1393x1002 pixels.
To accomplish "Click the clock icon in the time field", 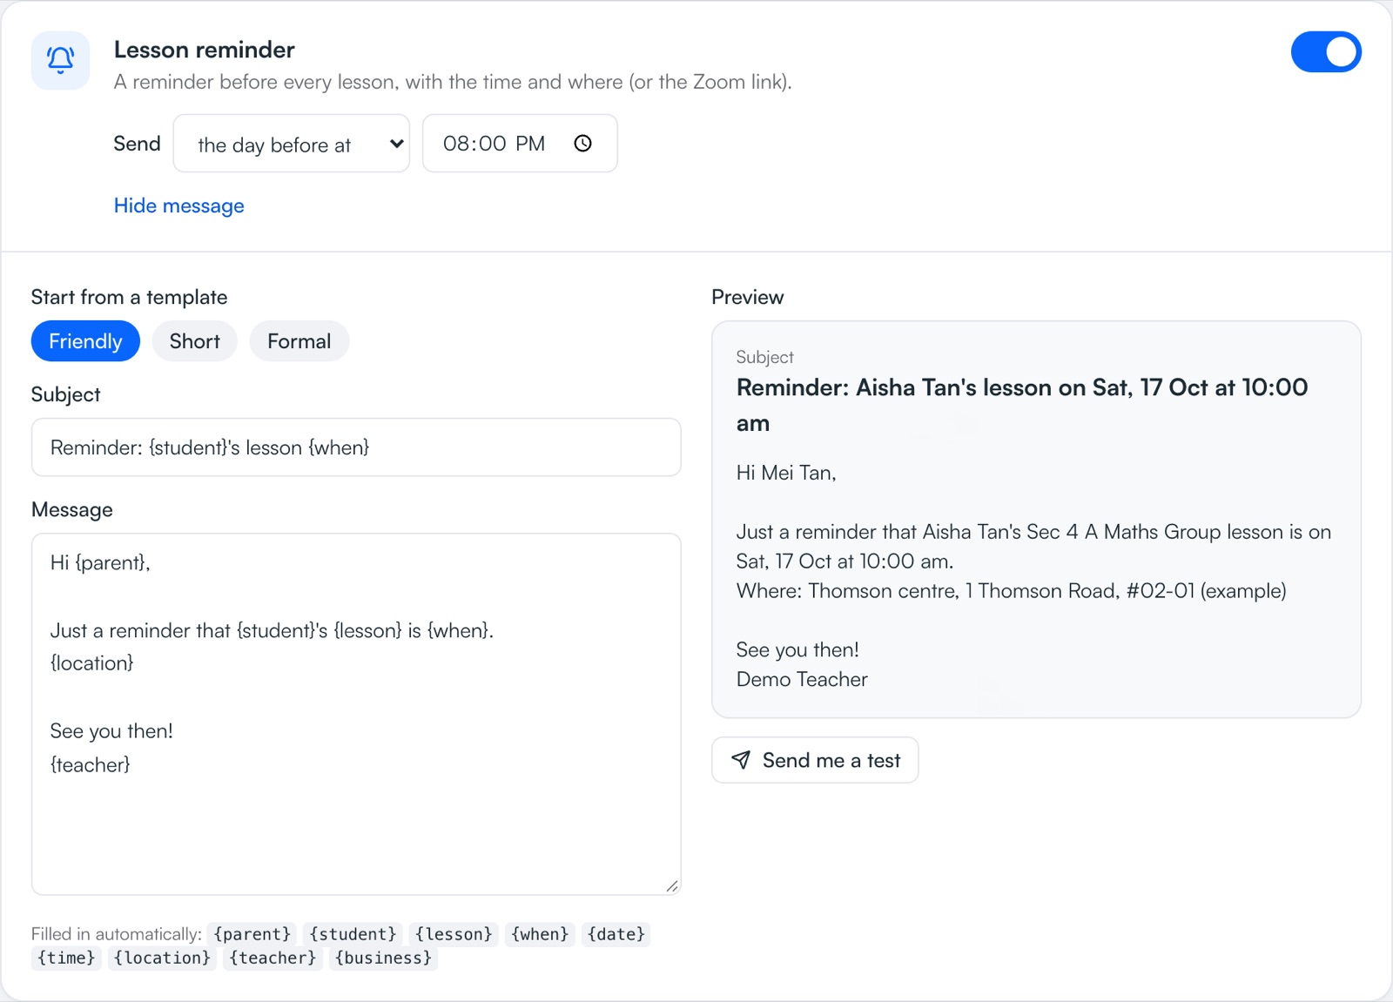I will point(583,144).
